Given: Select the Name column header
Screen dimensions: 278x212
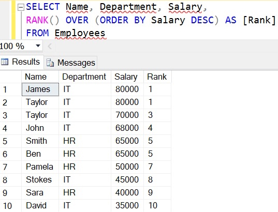Looking at the screenshot, I should point(40,77).
